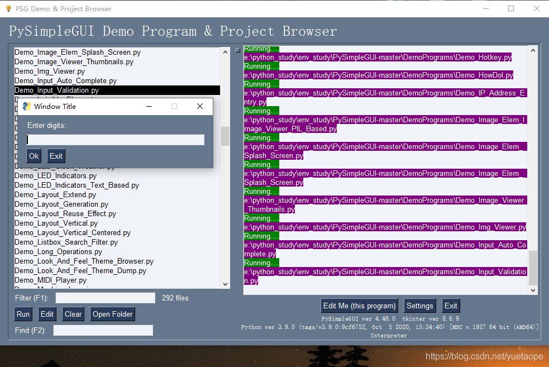Select highlighted Demo_Input_Validation.py row
The image size is (549, 367).
coord(117,90)
